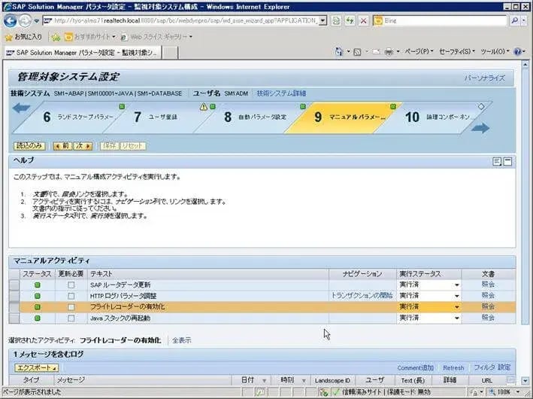Open the ページ(P) menu
Screen dimensions: 533x399
tap(419, 52)
